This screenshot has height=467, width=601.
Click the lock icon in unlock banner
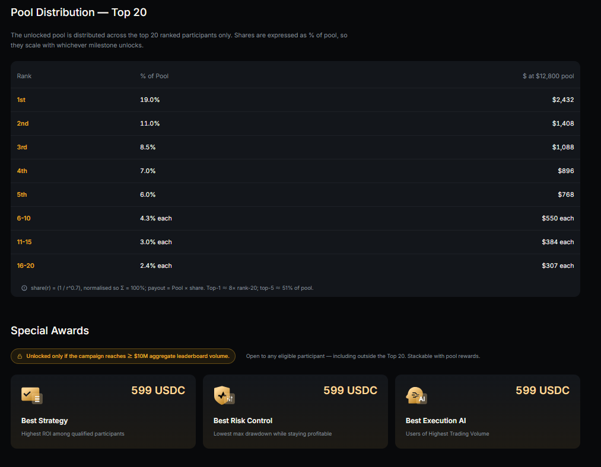tap(20, 356)
